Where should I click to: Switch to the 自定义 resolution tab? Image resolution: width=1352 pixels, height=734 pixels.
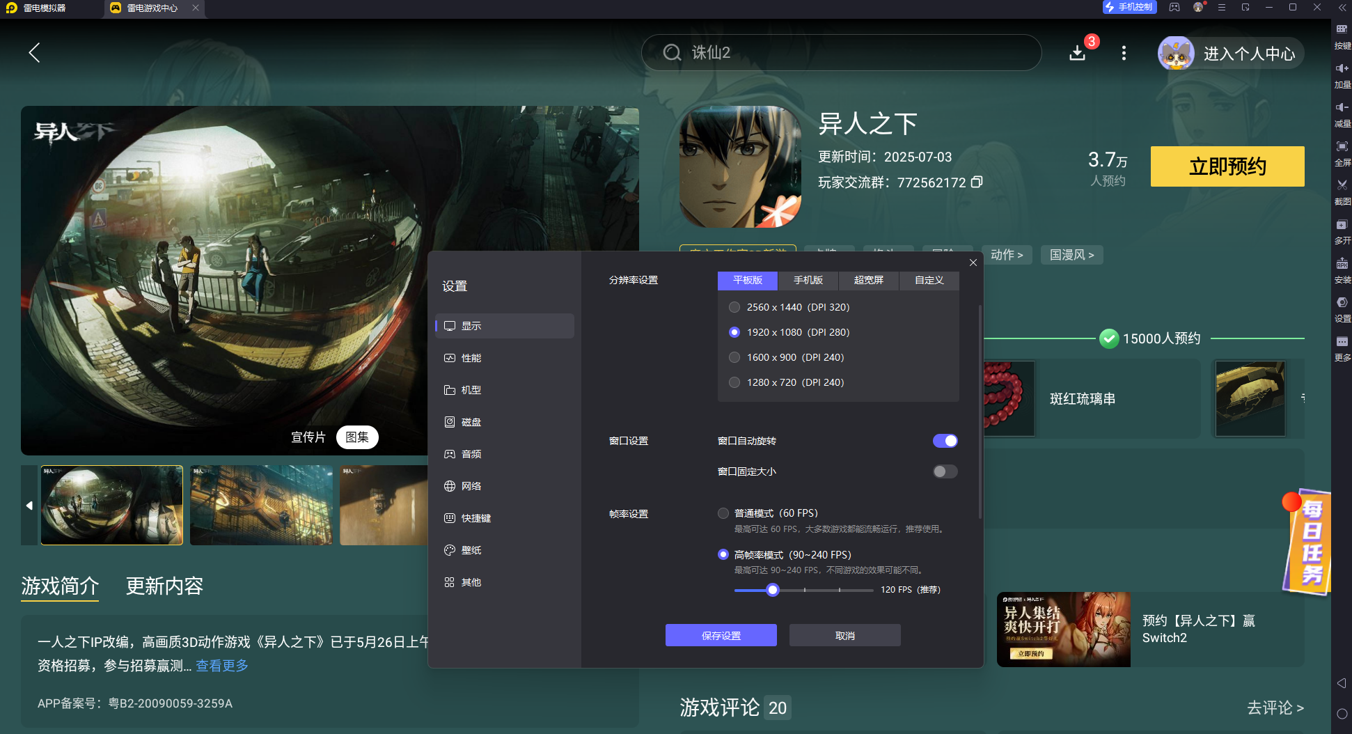(x=929, y=280)
